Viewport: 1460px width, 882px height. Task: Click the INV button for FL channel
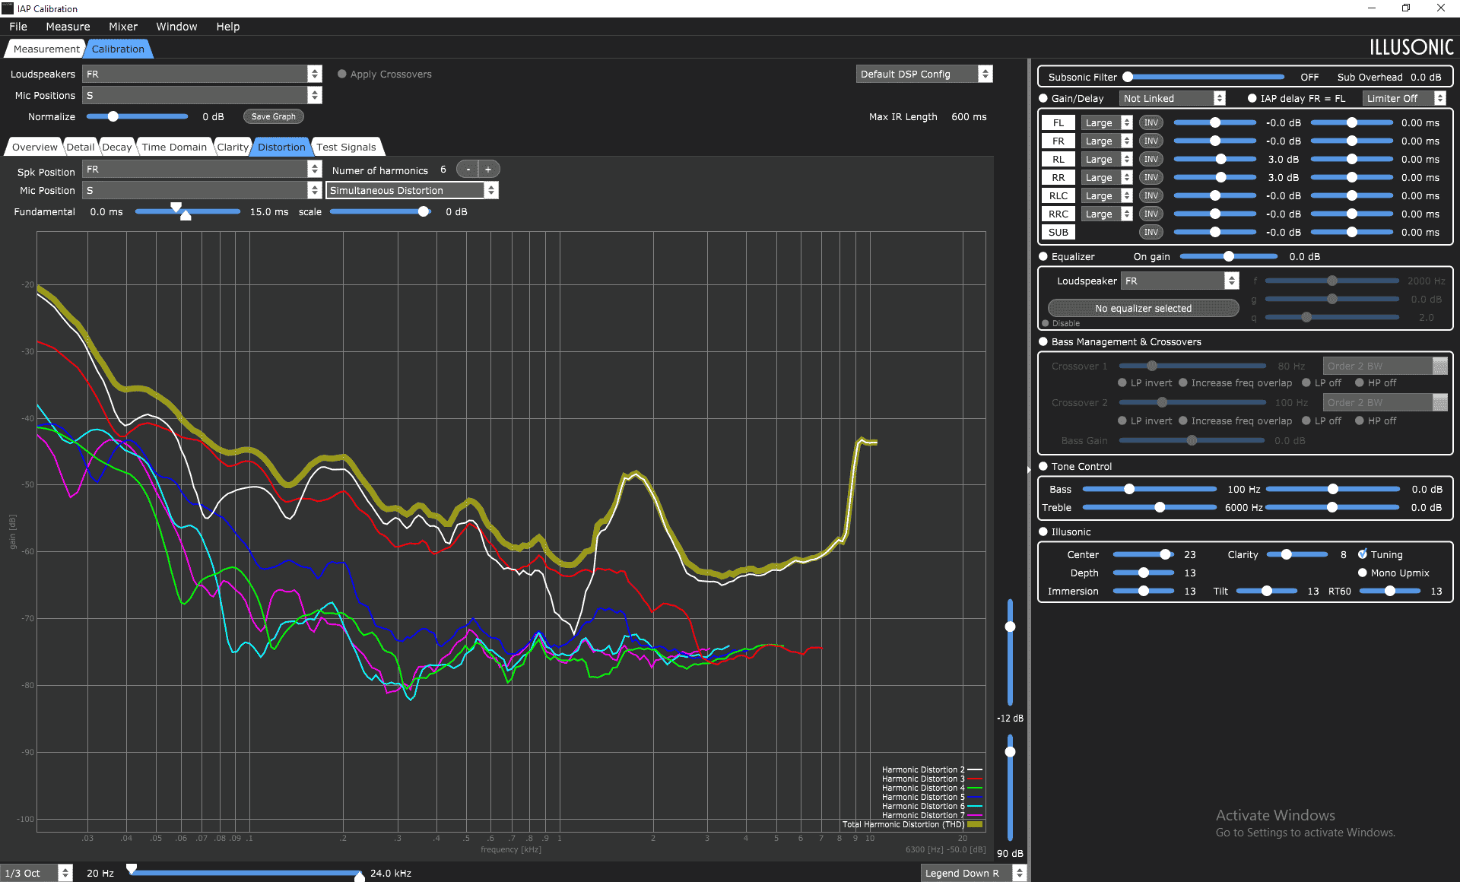point(1151,122)
